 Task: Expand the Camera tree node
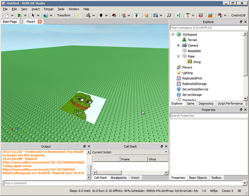point(178,45)
